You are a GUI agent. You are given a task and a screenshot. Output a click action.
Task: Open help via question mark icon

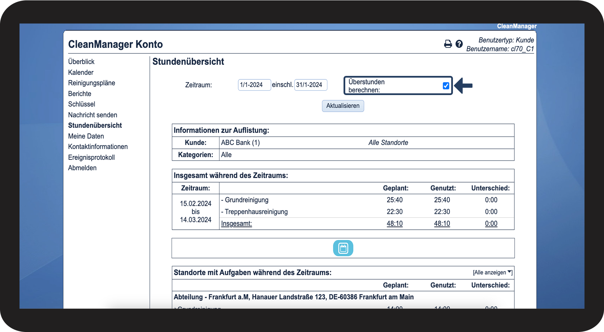[459, 44]
